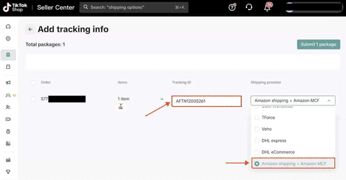Expand the 1 item chevron
346x180 pixels.
tap(162, 99)
